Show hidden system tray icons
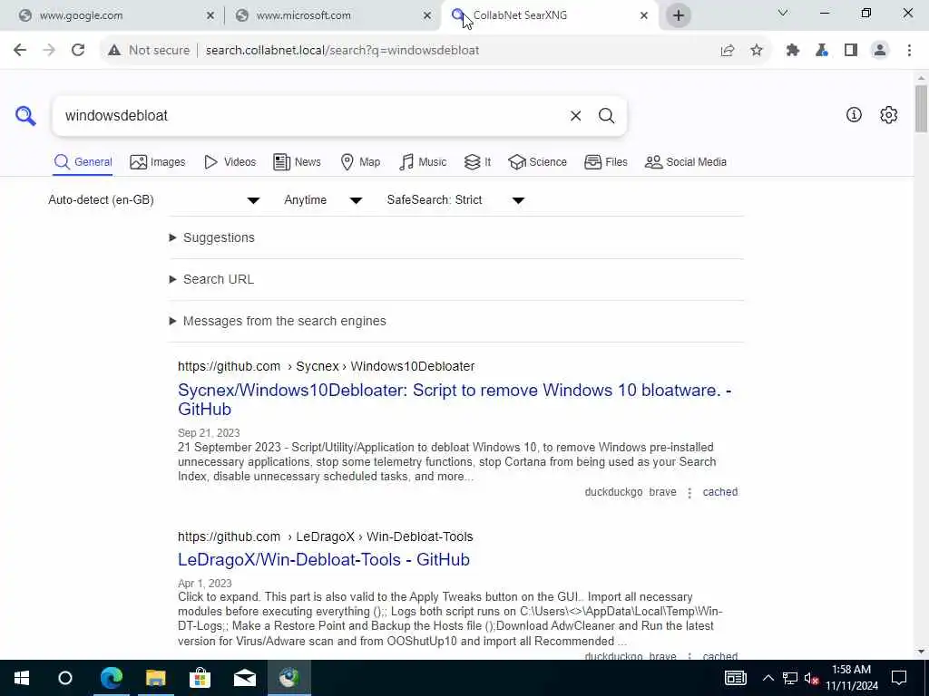 point(768,678)
